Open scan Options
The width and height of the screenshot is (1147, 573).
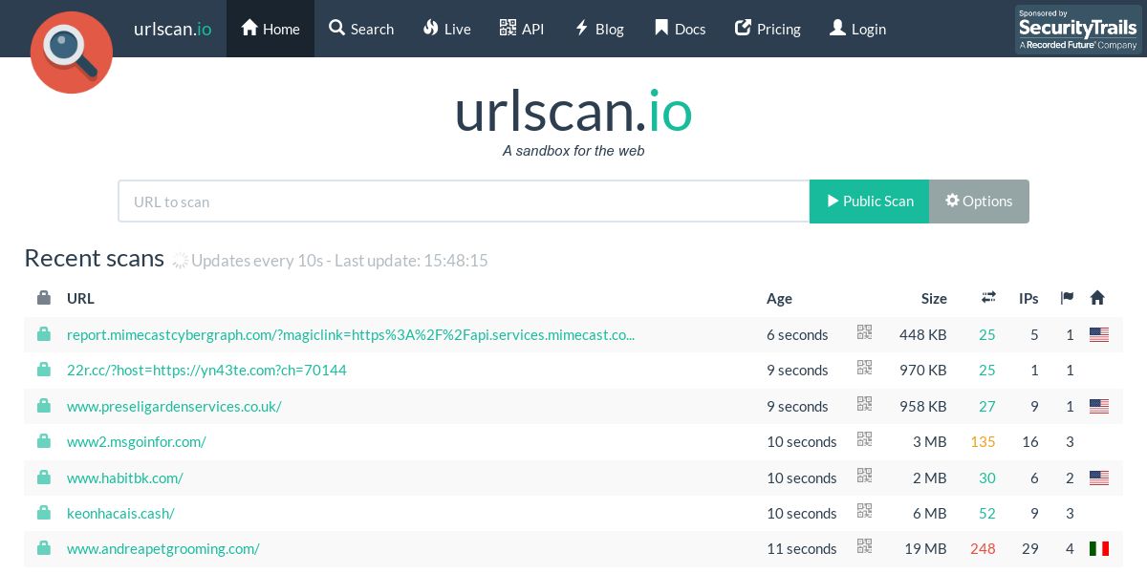point(979,202)
